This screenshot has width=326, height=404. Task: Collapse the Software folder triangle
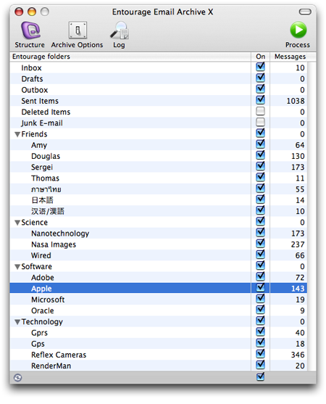17,267
